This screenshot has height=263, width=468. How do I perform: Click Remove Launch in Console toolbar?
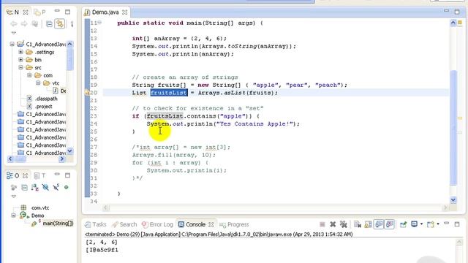coord(333,224)
